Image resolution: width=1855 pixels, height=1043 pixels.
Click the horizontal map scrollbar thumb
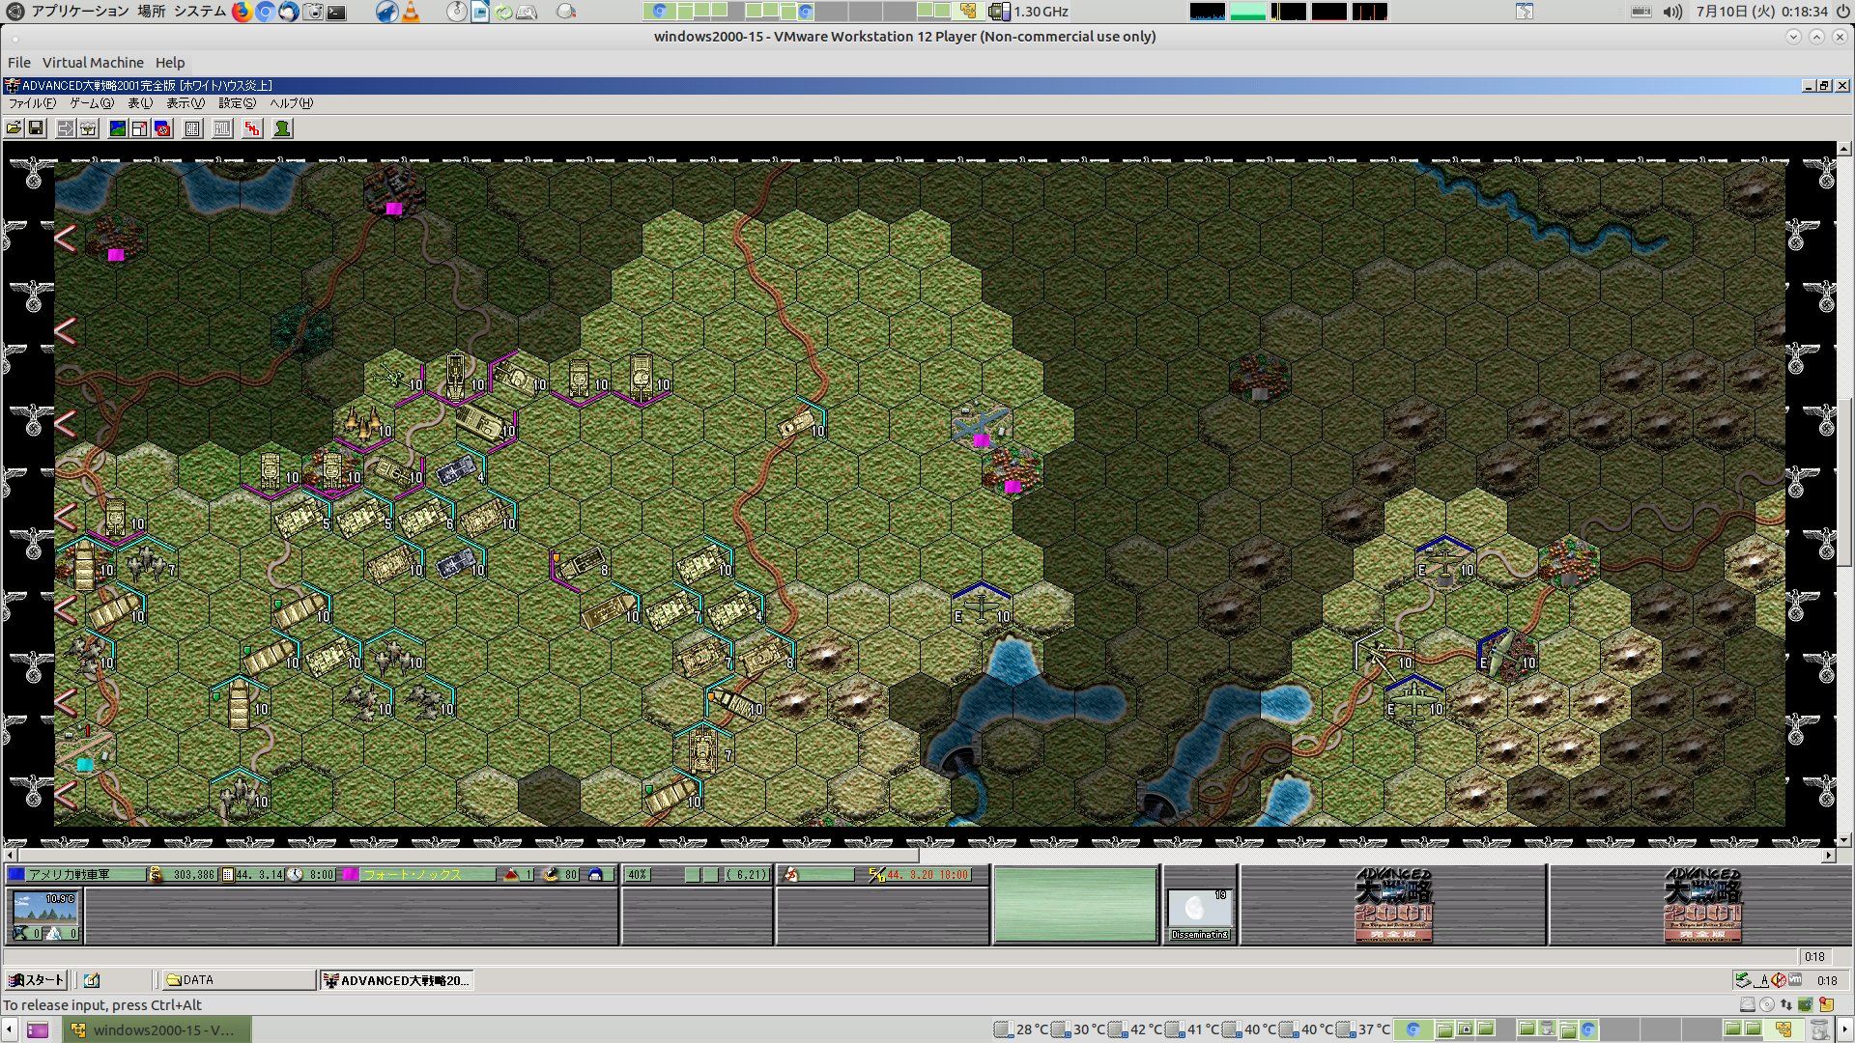pos(468,856)
